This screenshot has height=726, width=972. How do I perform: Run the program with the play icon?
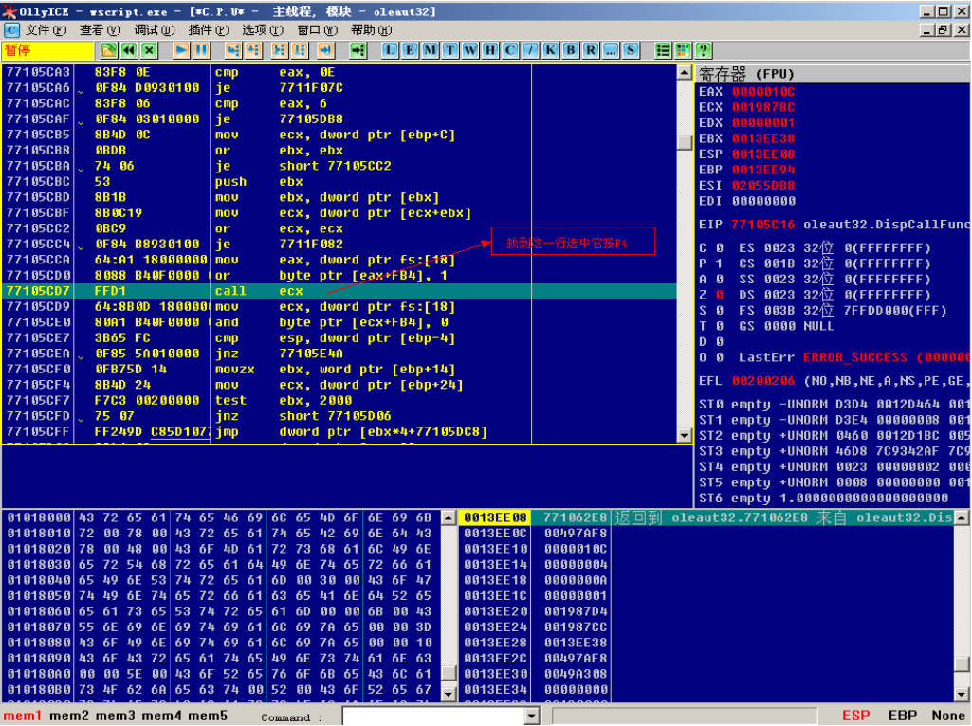pyautogui.click(x=181, y=51)
